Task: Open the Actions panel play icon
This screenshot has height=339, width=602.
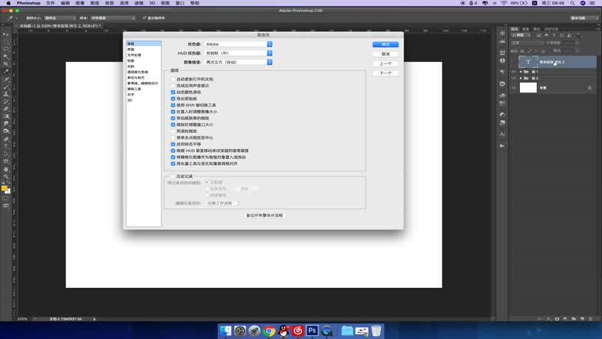Action: [x=502, y=146]
